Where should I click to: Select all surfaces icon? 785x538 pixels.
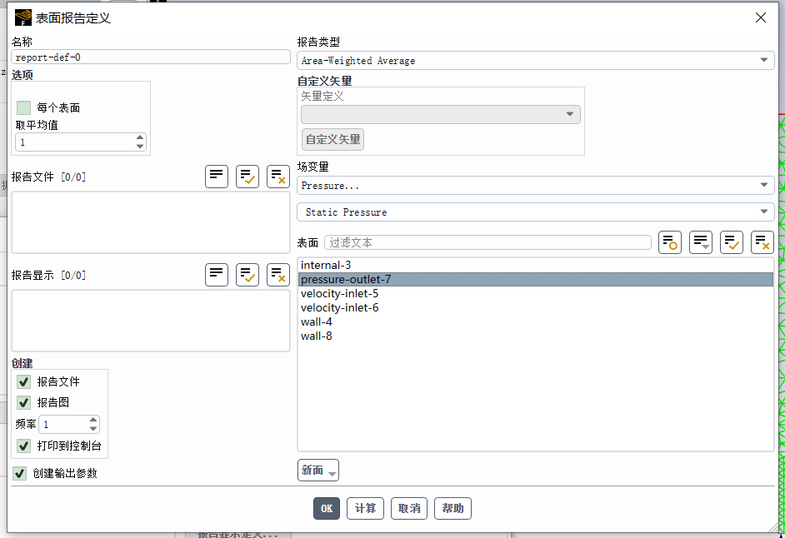point(732,242)
